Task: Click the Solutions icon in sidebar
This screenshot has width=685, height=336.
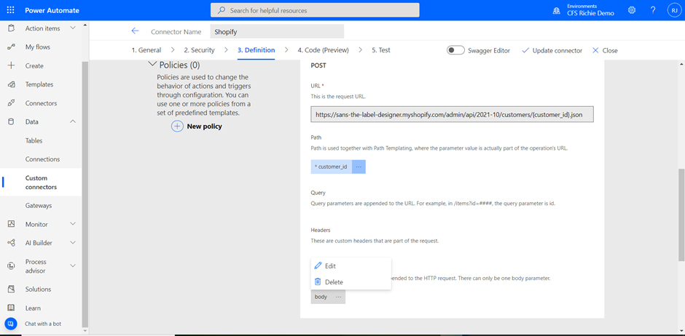Action: (12, 289)
